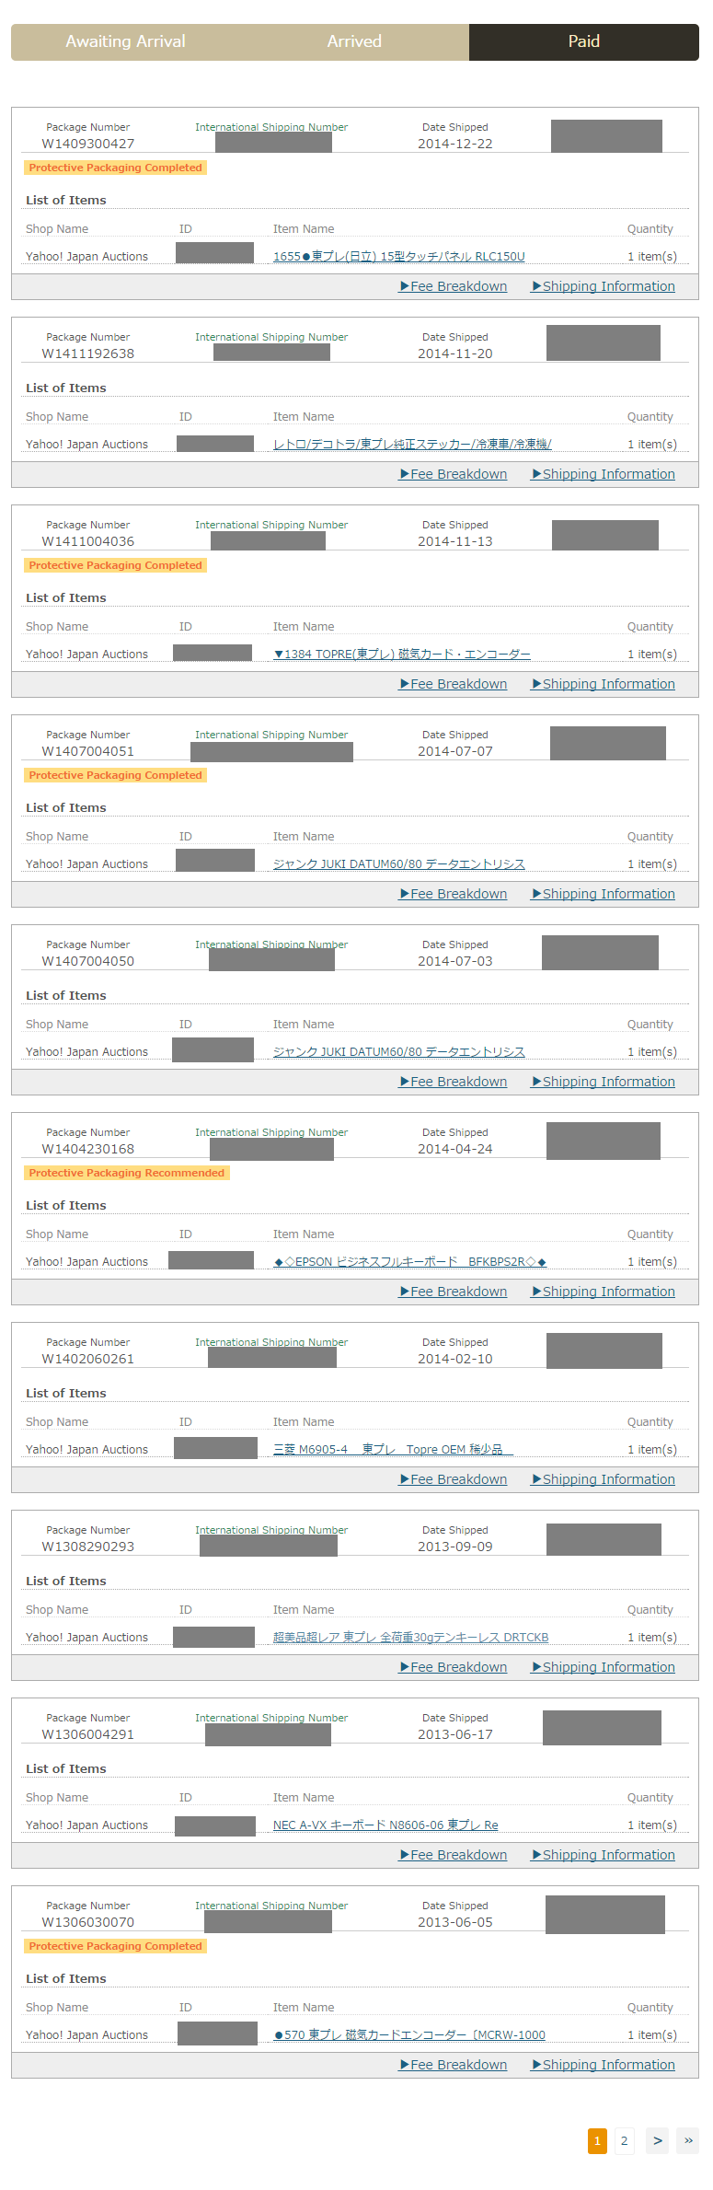Show Shipping Information for package W1308290293
The width and height of the screenshot is (713, 2190).
point(604,1667)
